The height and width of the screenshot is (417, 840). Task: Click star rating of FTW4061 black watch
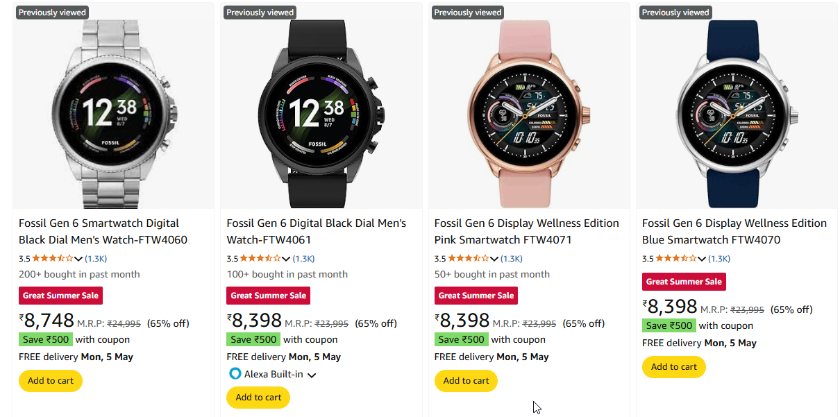pyautogui.click(x=260, y=259)
